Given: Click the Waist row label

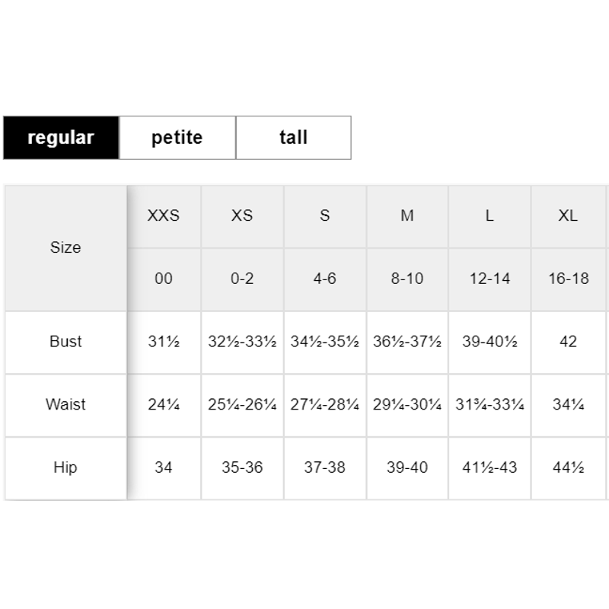Looking at the screenshot, I should click(65, 405).
